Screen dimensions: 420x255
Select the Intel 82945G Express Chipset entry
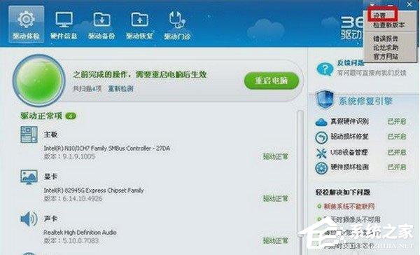click(x=94, y=191)
